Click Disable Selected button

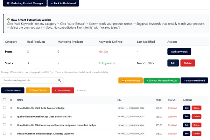point(38,90)
